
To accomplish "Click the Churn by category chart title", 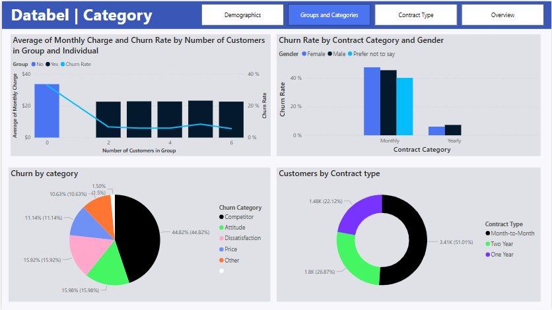I will 44,173.
